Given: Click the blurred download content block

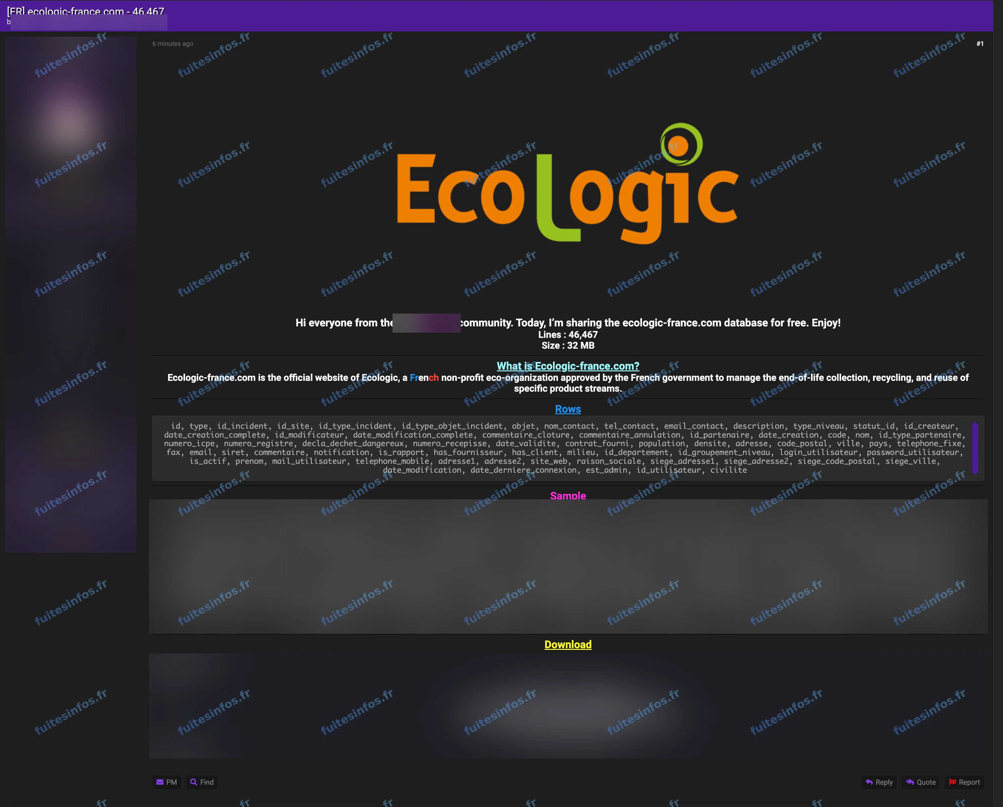Looking at the screenshot, I should 568,706.
